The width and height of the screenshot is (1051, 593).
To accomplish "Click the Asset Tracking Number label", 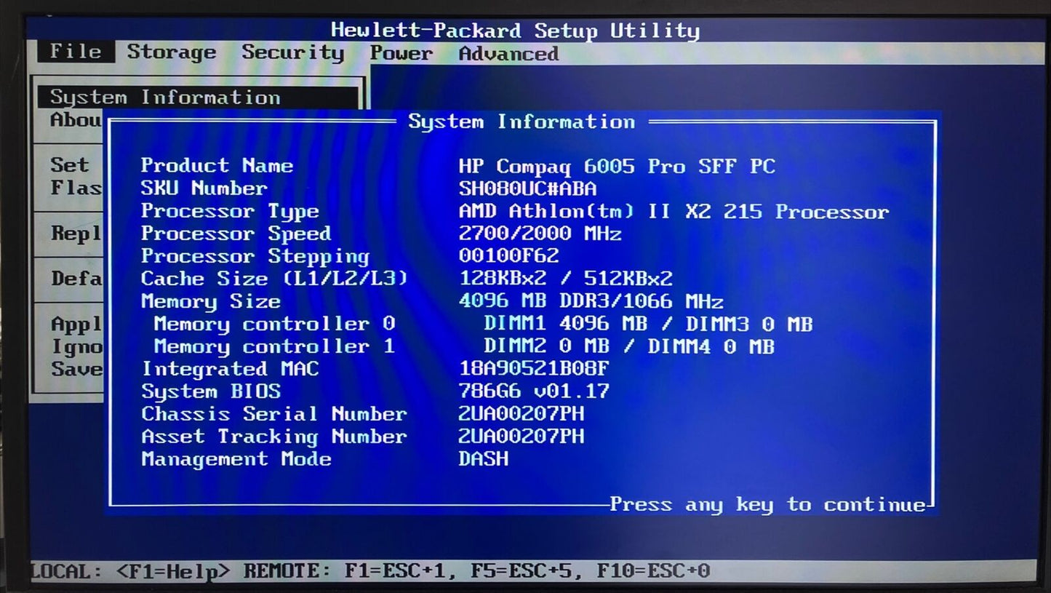I will pos(274,437).
